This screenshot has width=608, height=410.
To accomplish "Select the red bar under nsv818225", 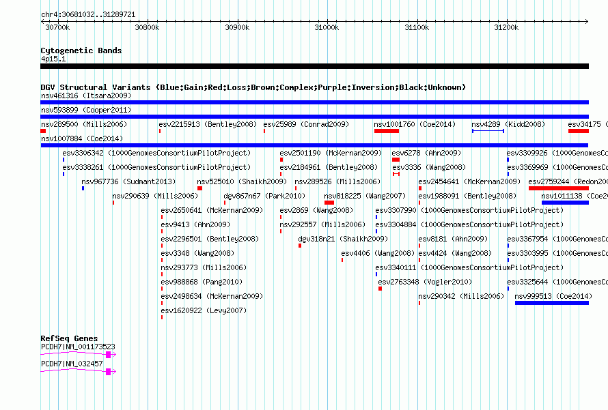I will (329, 203).
